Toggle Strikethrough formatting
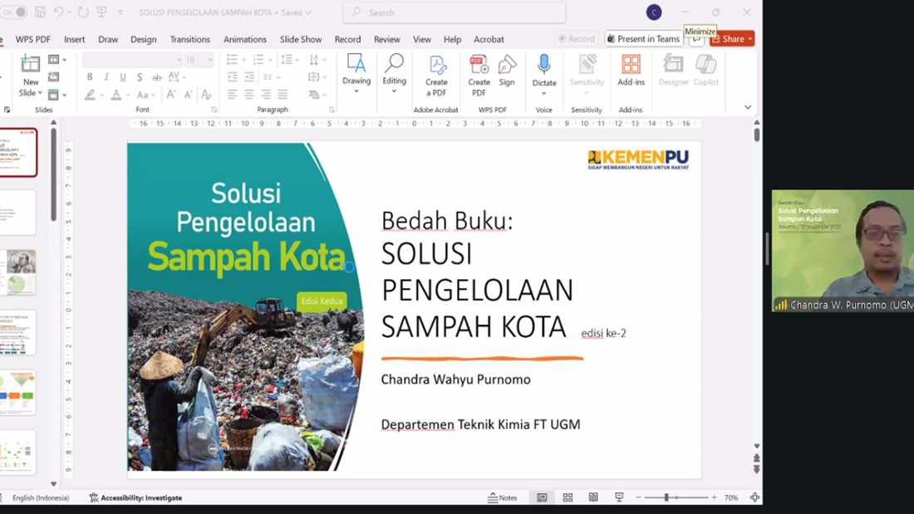The image size is (914, 514). (156, 77)
